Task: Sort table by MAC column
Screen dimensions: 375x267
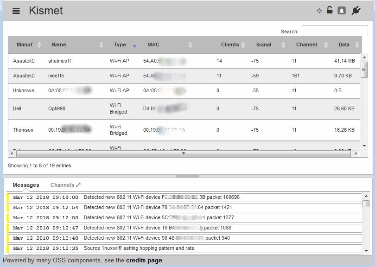Action: [153, 44]
